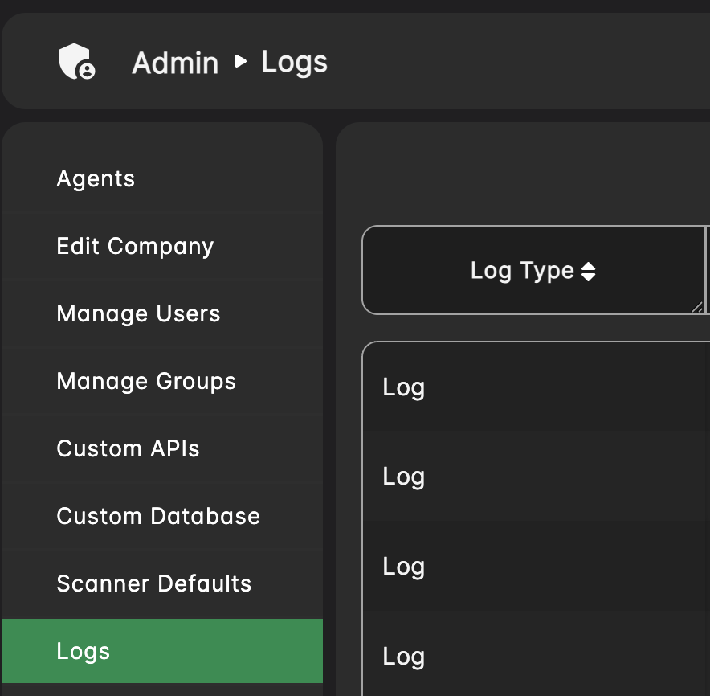
Task: Go to Admin in the breadcrumb
Action: coord(174,63)
